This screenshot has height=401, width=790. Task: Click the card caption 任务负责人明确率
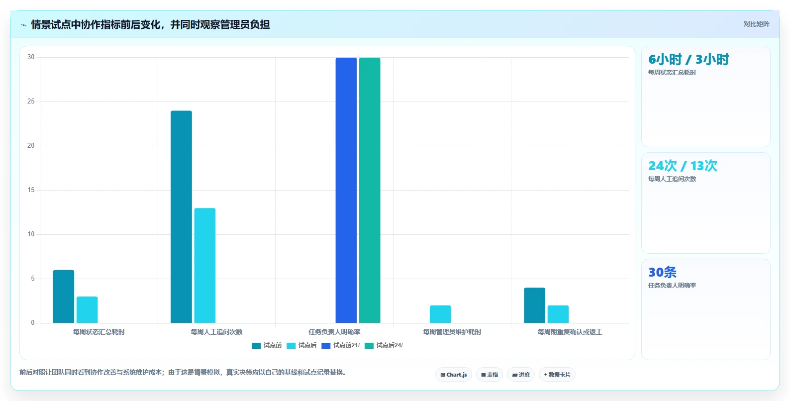pyautogui.click(x=672, y=286)
